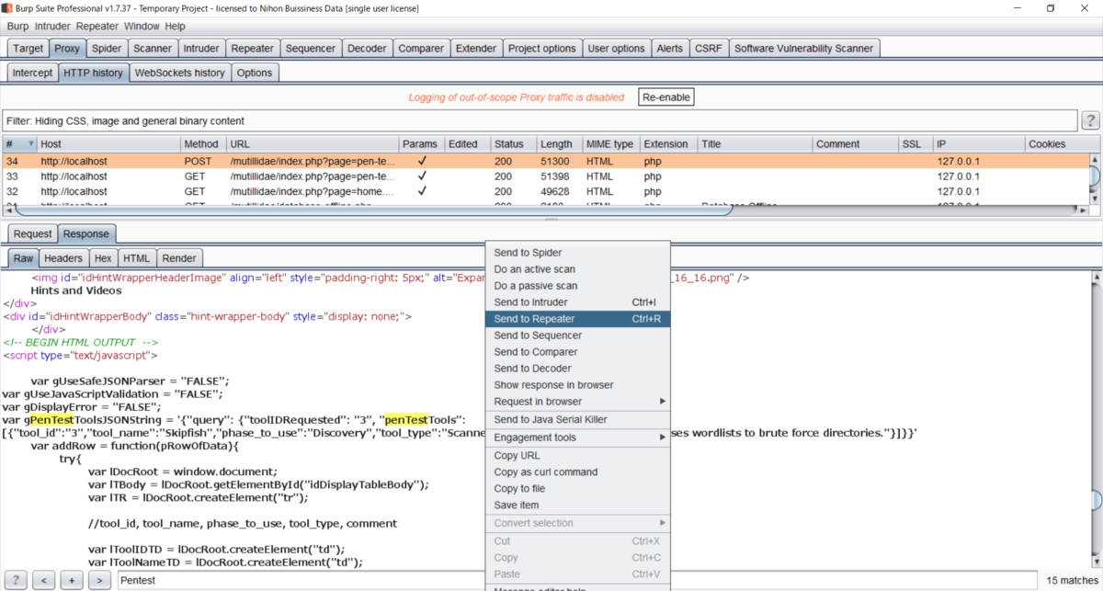1103x591 pixels.
Task: Switch to WebSockets history sub-tab
Action: point(179,73)
